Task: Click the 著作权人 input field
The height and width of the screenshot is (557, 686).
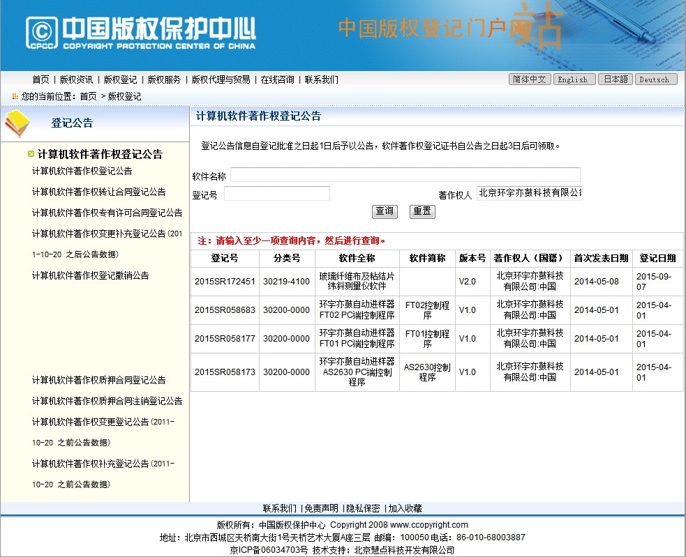Action: [529, 193]
